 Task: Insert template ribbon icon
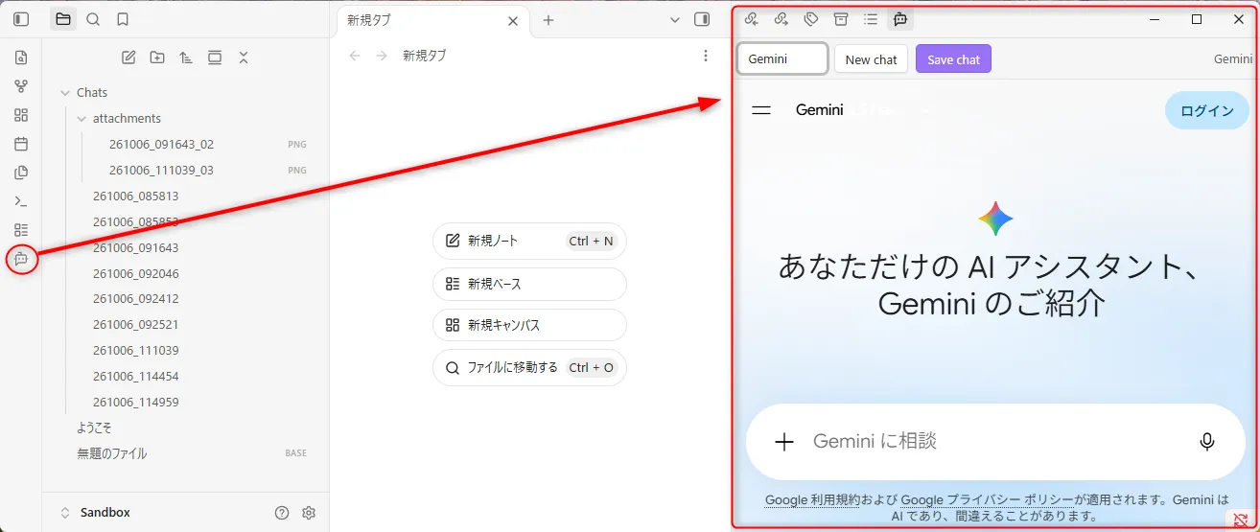21,173
